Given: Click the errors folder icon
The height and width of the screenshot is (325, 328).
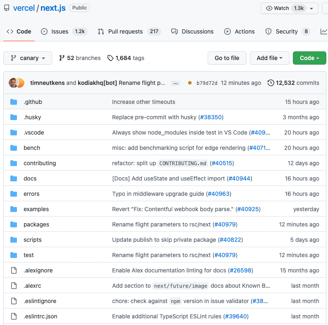Looking at the screenshot, I should click(x=14, y=194).
